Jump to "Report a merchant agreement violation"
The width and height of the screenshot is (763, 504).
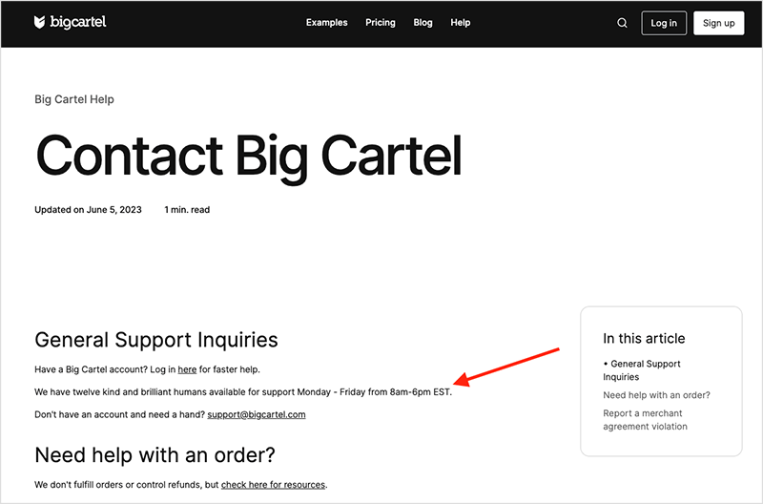click(x=645, y=420)
